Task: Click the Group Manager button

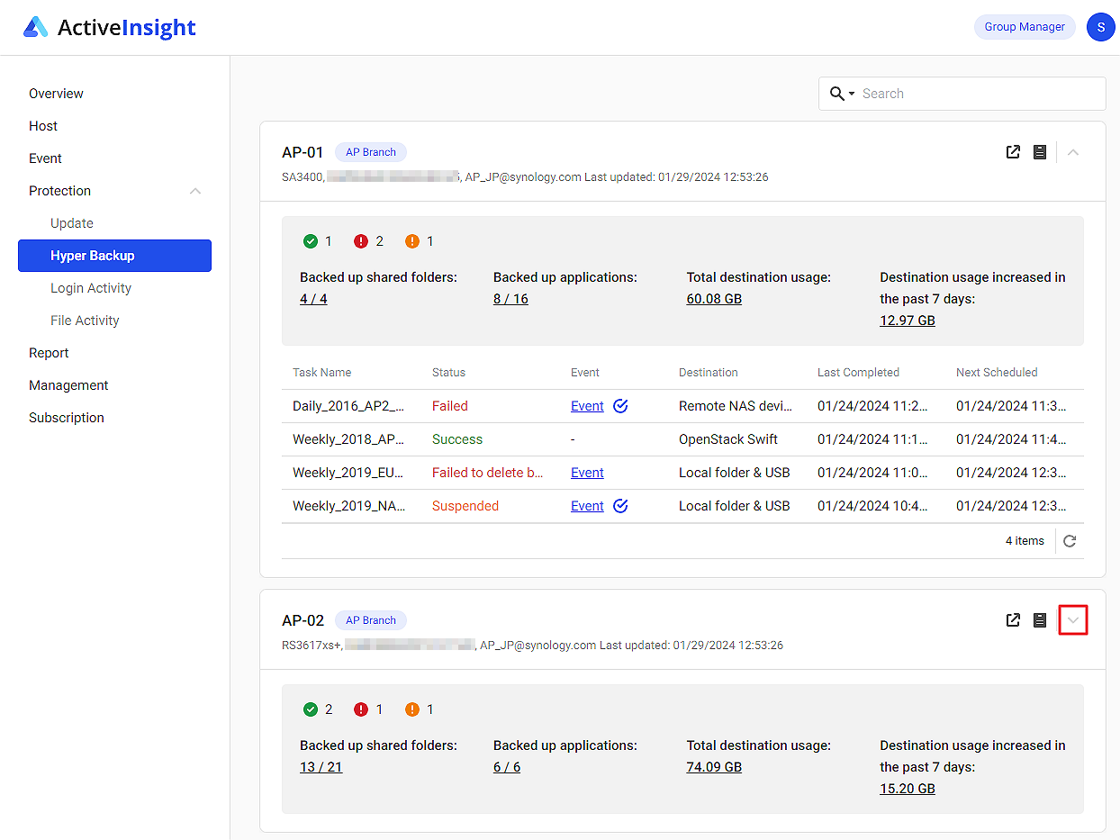Action: coord(1025,26)
